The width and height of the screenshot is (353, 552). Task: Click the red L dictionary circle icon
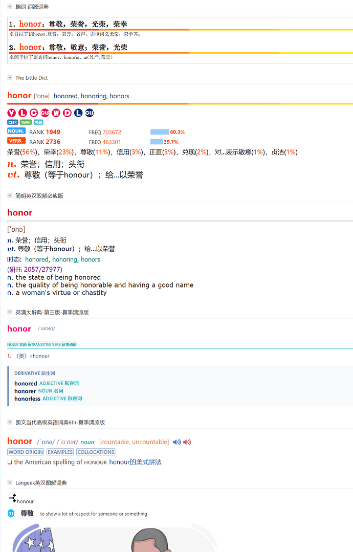pyautogui.click(x=23, y=113)
